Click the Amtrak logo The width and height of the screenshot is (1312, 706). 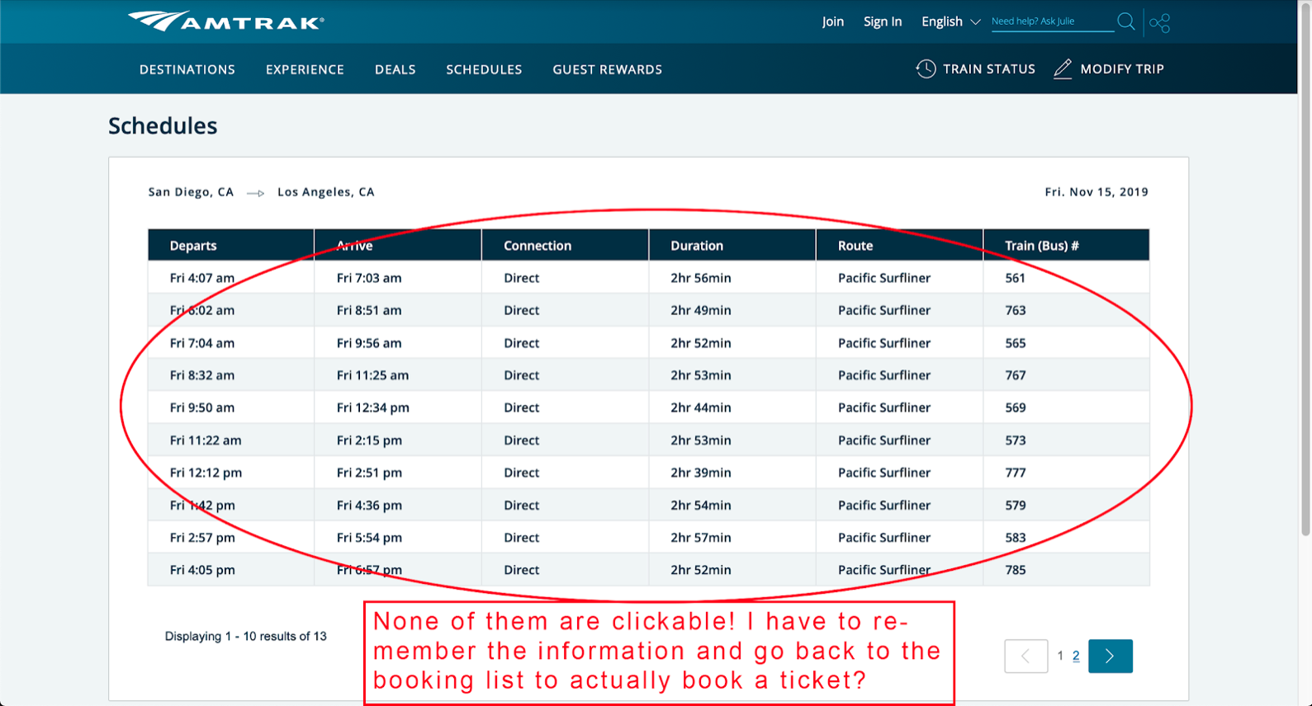pyautogui.click(x=225, y=21)
